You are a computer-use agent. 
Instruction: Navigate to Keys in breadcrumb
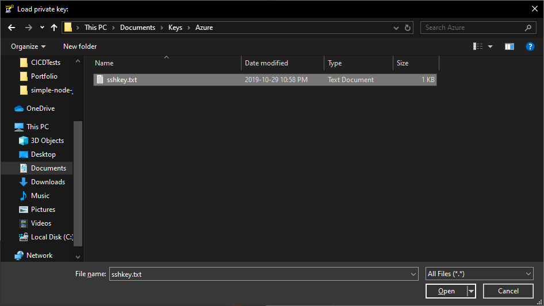175,28
